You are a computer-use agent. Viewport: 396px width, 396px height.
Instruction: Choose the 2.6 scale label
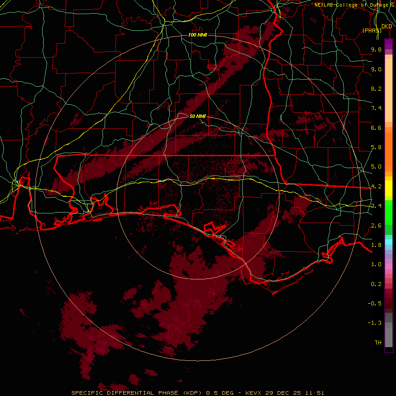pos(376,226)
